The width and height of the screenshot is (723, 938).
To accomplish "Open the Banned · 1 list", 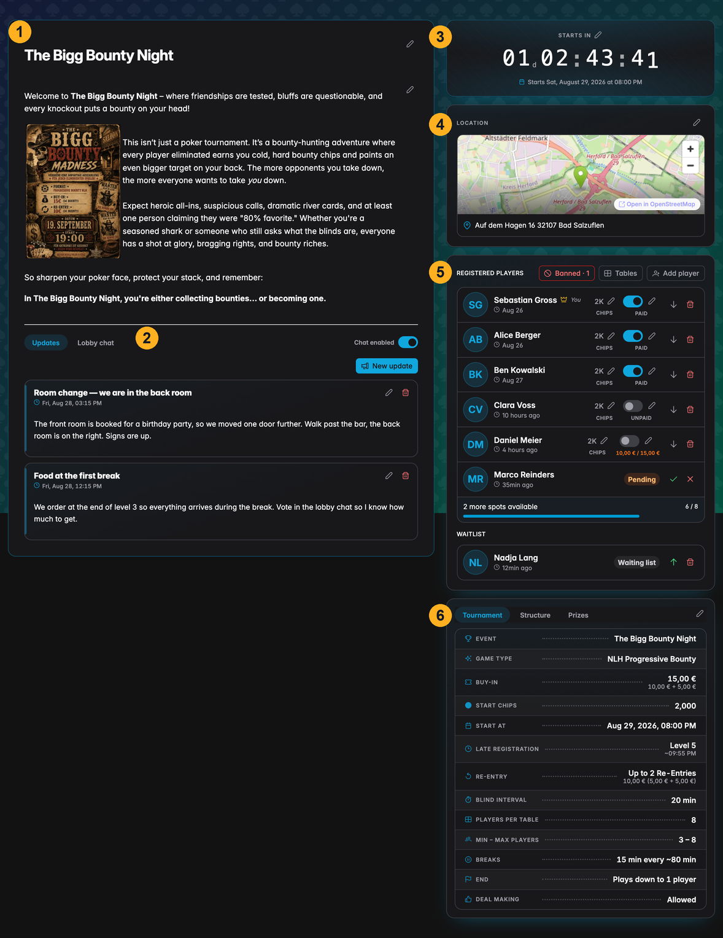I will tap(566, 273).
